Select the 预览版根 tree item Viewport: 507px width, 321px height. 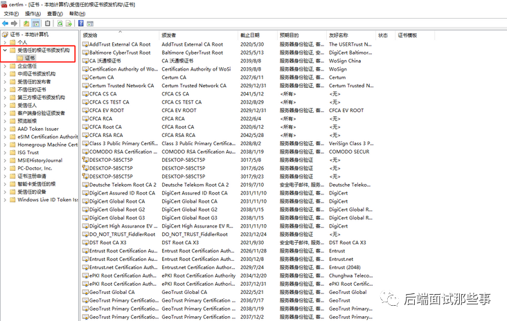click(x=27, y=121)
